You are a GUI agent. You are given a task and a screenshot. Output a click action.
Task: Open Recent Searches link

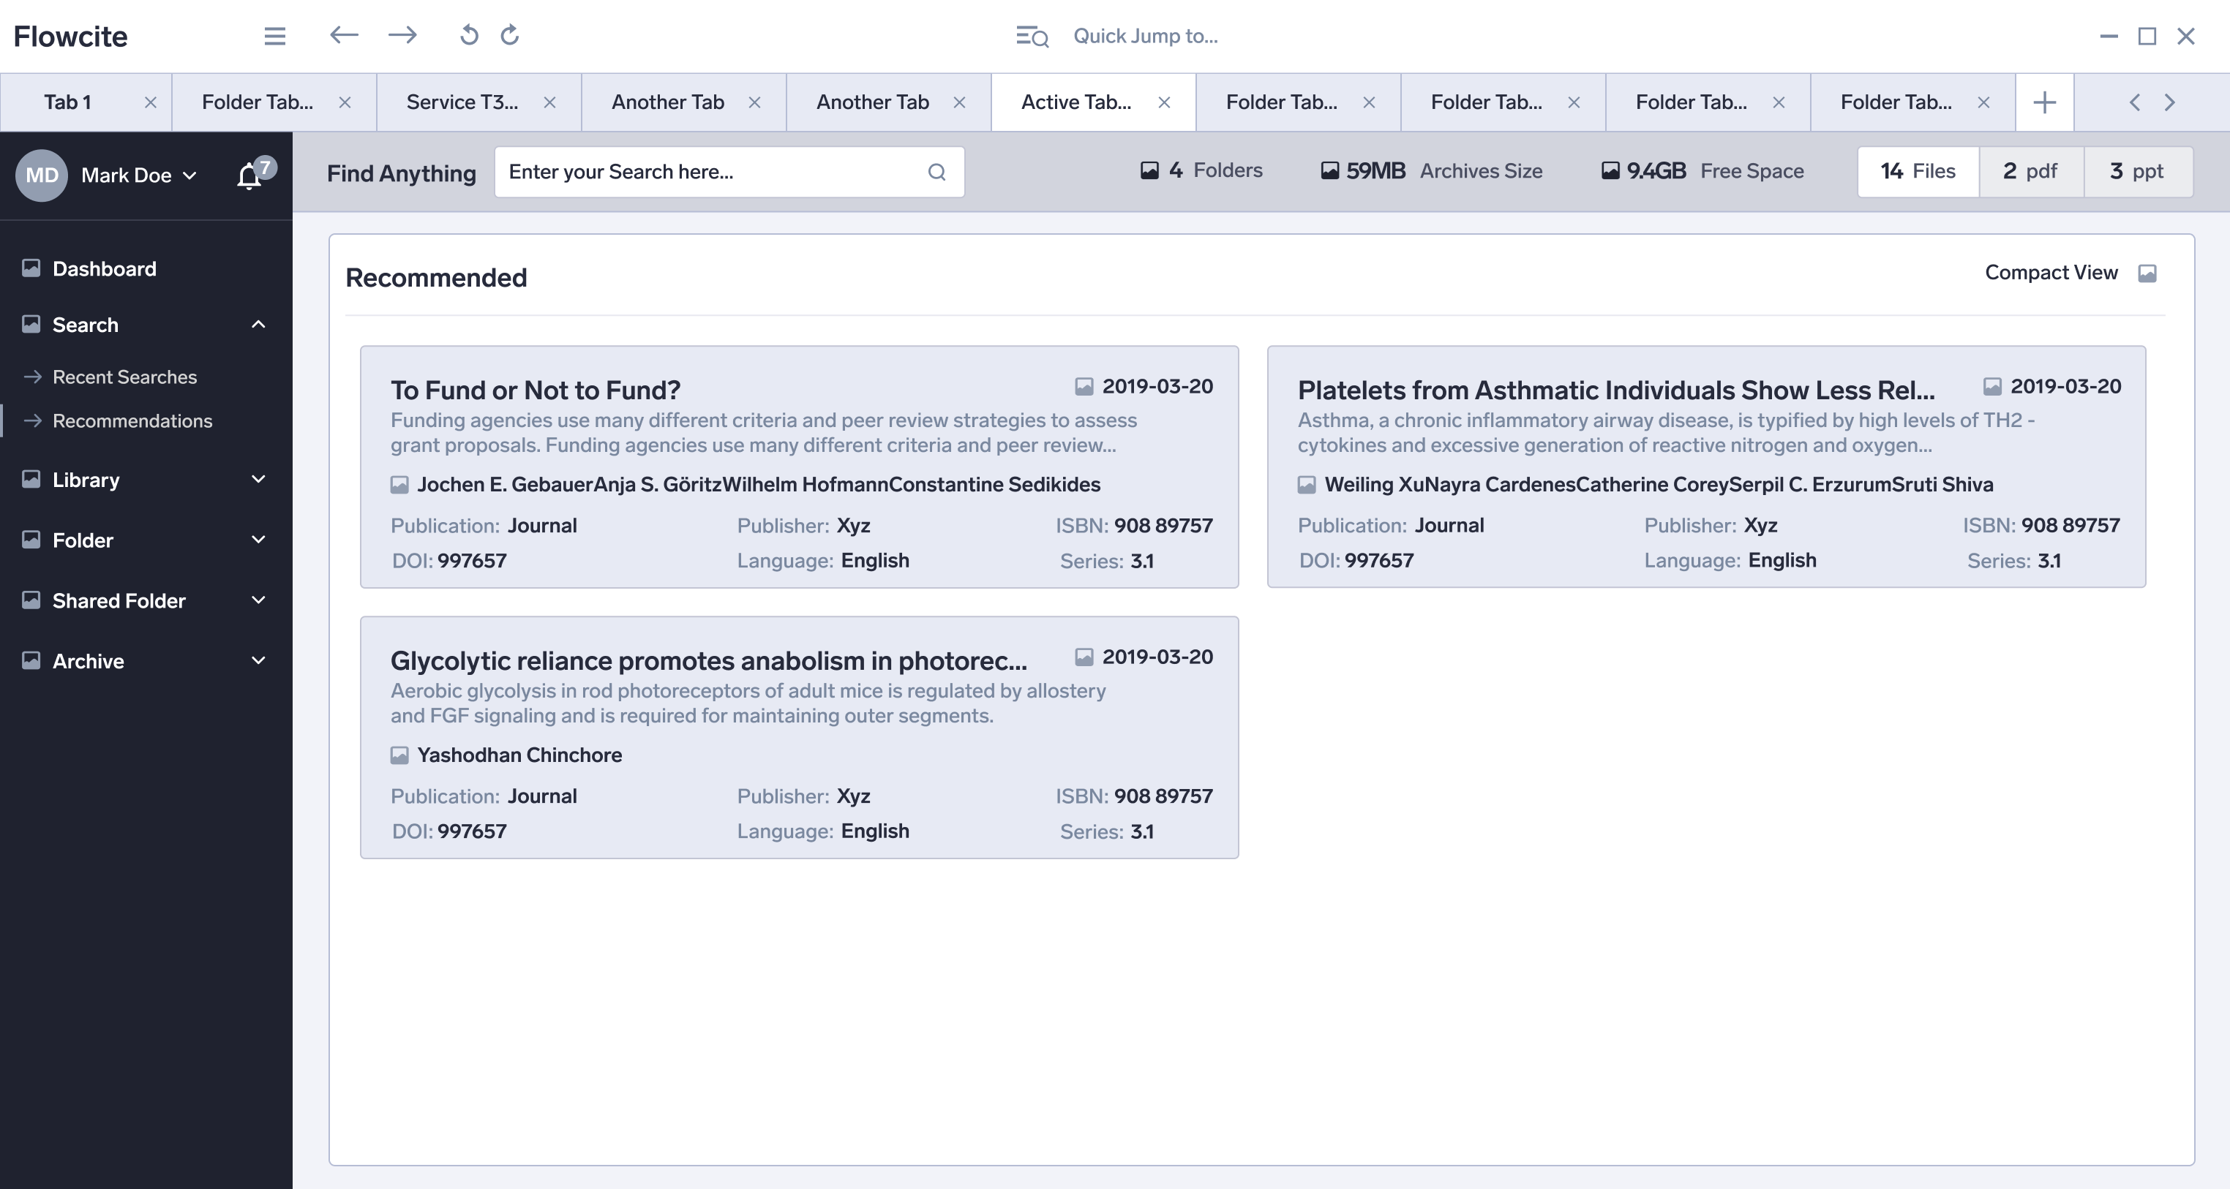click(x=124, y=377)
